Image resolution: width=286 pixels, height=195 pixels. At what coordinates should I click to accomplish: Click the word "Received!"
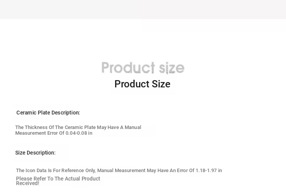coord(27,183)
